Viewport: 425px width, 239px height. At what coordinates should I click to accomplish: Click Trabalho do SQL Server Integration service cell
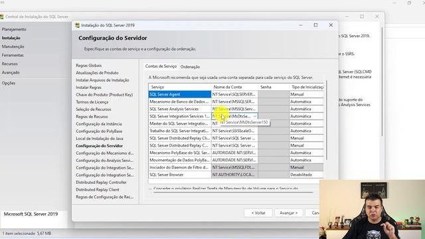pyautogui.click(x=180, y=131)
